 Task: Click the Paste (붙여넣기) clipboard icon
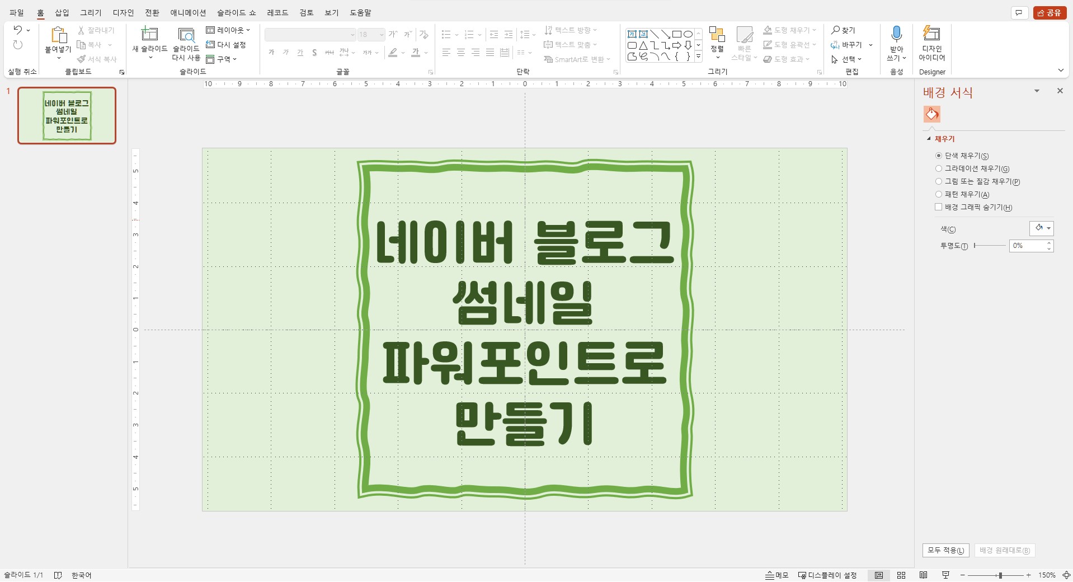click(x=58, y=35)
